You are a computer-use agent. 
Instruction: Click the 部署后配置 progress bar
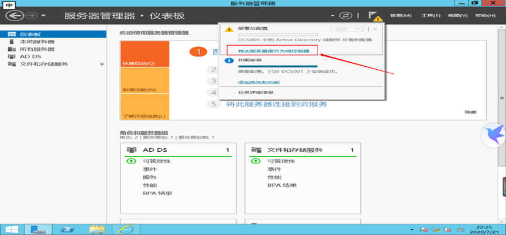277,35
